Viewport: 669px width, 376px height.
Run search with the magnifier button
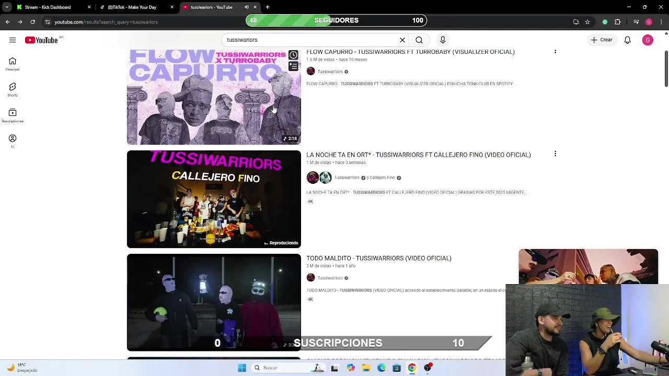(x=419, y=40)
